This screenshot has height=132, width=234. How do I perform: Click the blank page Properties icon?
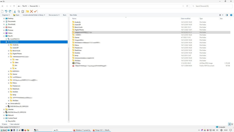point(2,11)
